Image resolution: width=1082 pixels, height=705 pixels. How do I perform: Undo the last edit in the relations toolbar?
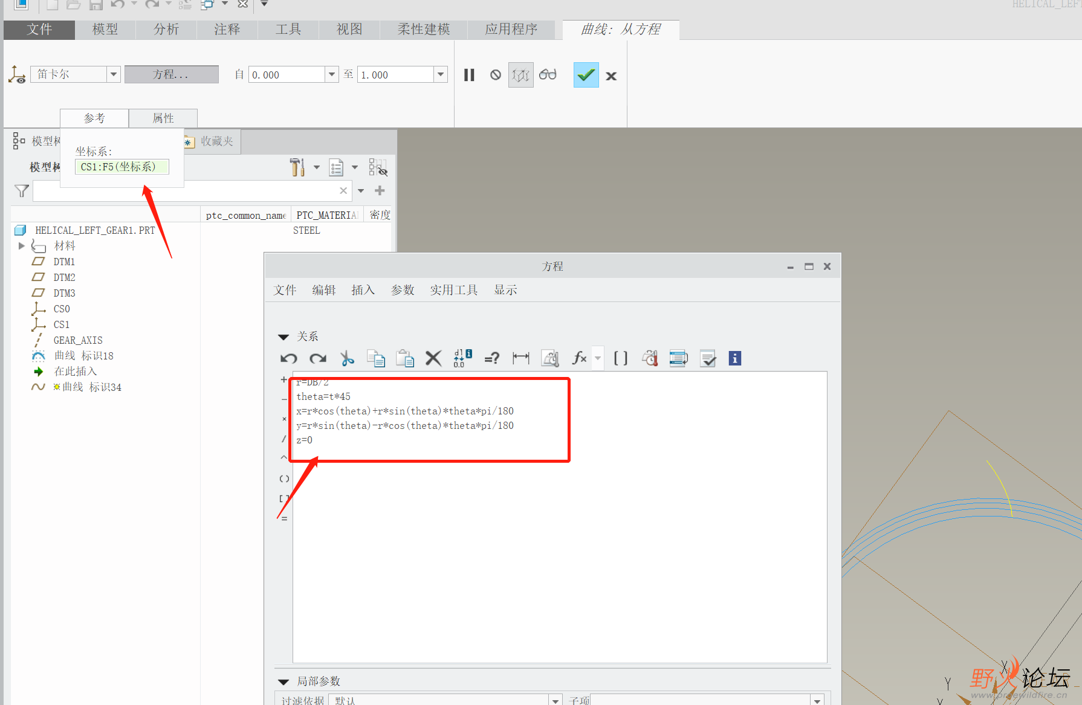click(x=288, y=358)
